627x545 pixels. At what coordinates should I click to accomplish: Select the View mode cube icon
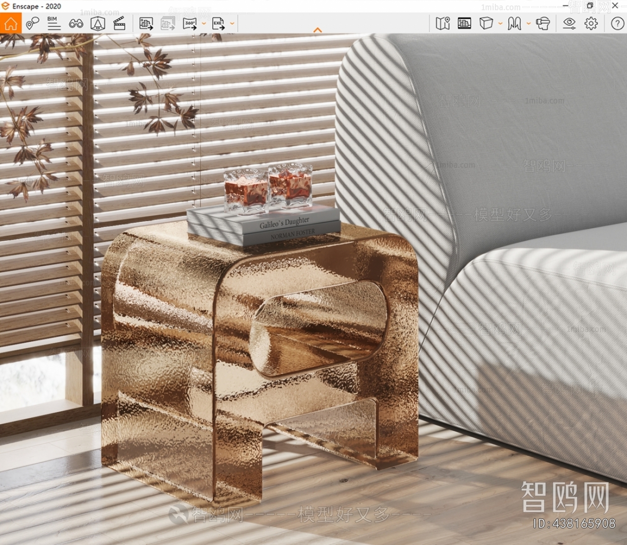click(x=486, y=23)
